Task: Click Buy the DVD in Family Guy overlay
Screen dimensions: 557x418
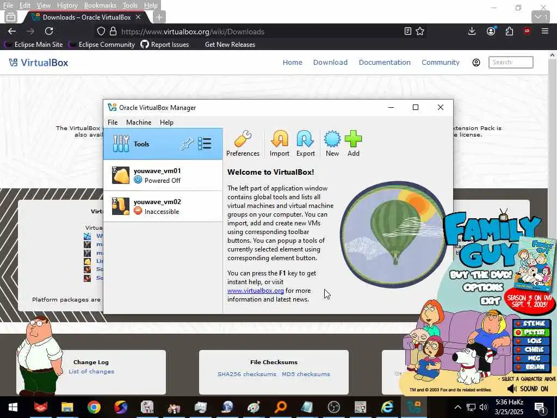Action: [x=481, y=275]
